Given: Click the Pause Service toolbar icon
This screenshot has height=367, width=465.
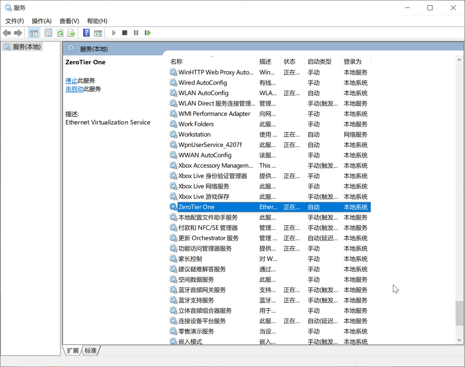Looking at the screenshot, I should click(x=136, y=33).
